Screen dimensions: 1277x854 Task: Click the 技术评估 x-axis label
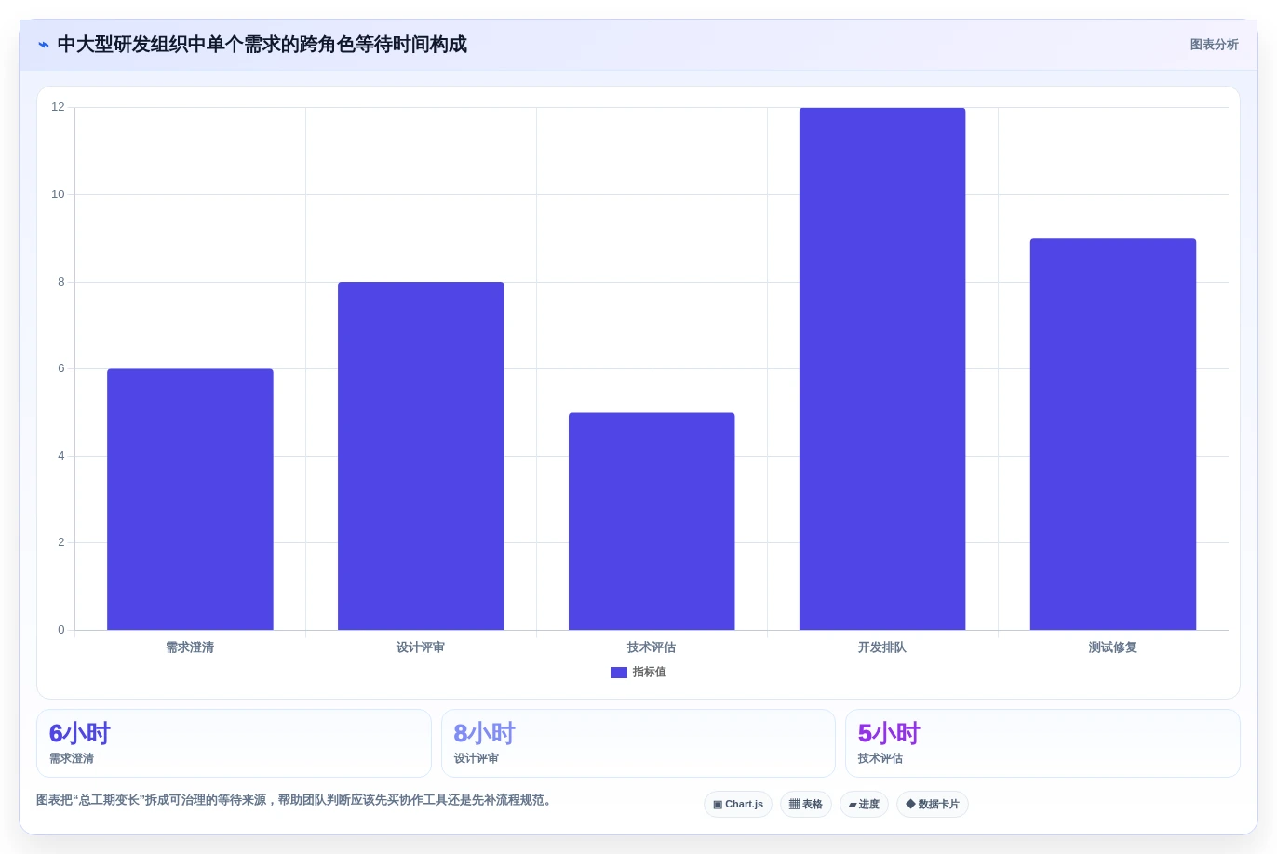pyautogui.click(x=652, y=647)
